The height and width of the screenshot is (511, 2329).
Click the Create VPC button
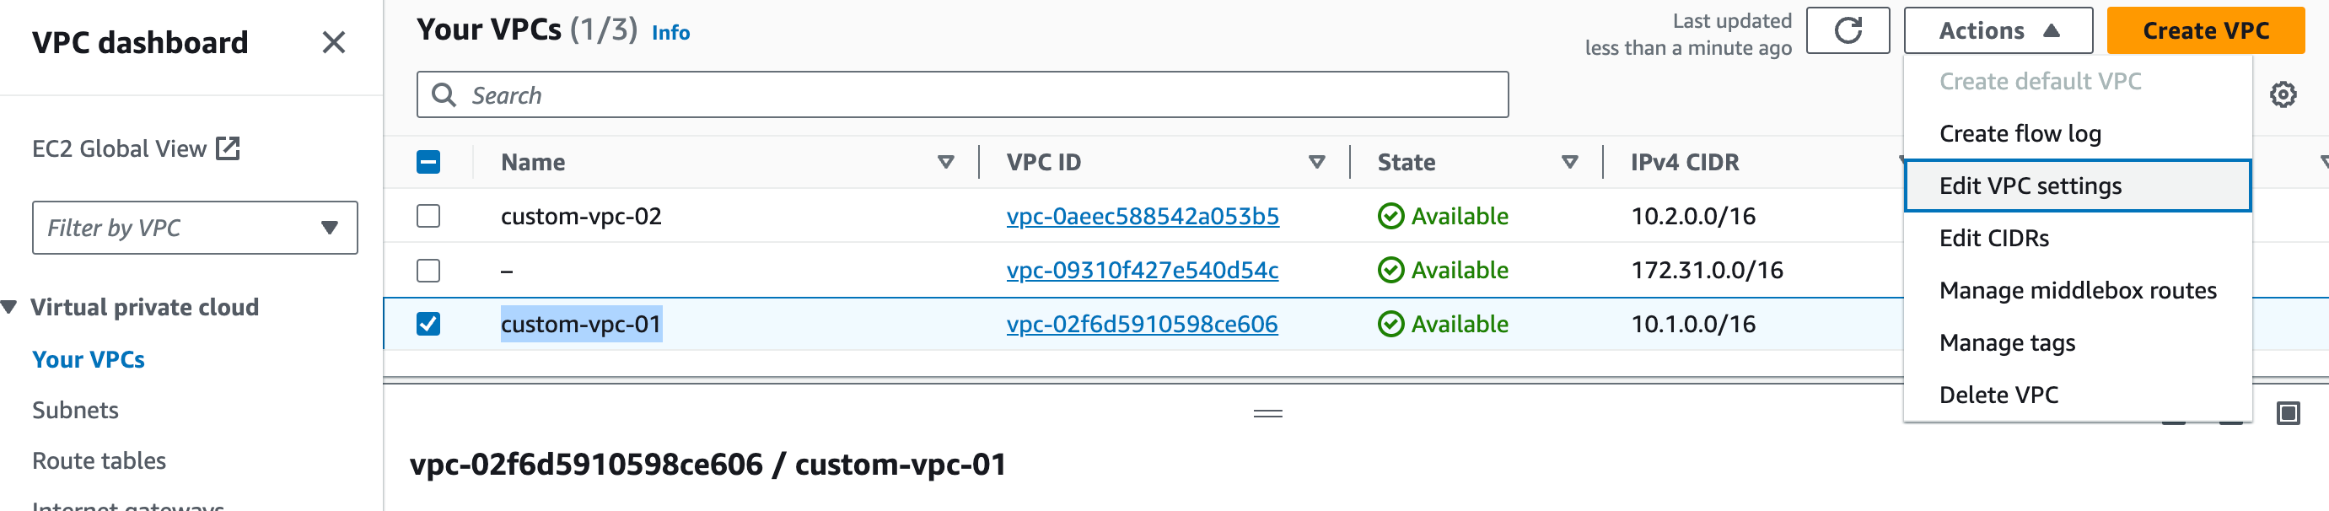2205,30
